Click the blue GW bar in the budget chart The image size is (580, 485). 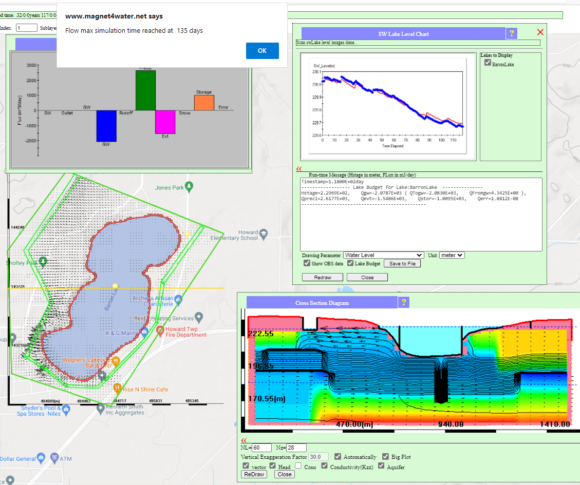click(106, 126)
